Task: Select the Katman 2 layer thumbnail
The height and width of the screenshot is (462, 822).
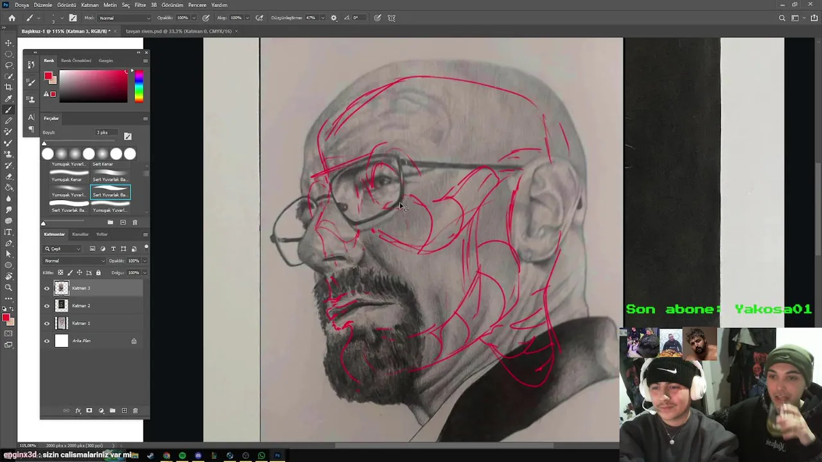Action: click(62, 306)
